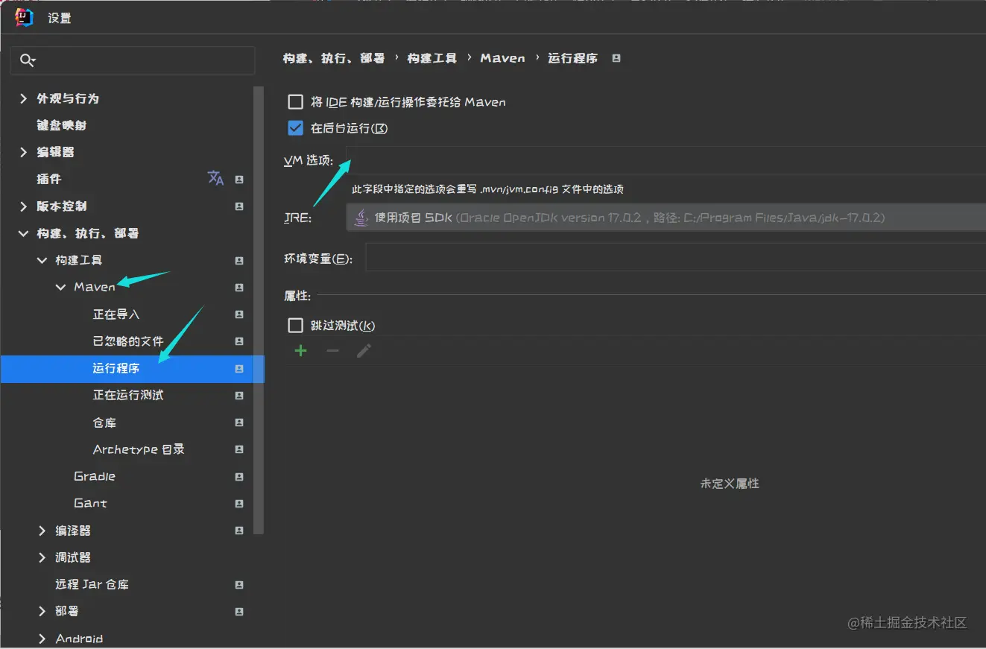Click the project-level icon beside 部署
This screenshot has height=649, width=986.
pos(239,612)
